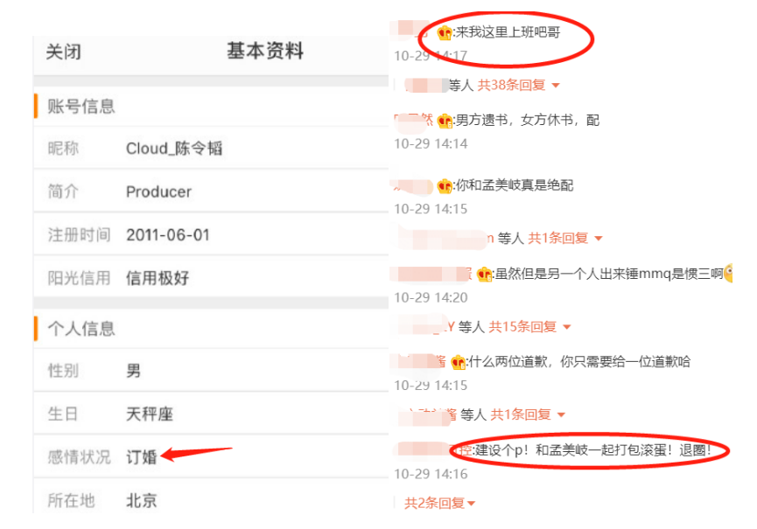The height and width of the screenshot is (529, 757).
Task: Expand the 共1条回复 below 什么两位道歉 comment
Action: [x=528, y=414]
